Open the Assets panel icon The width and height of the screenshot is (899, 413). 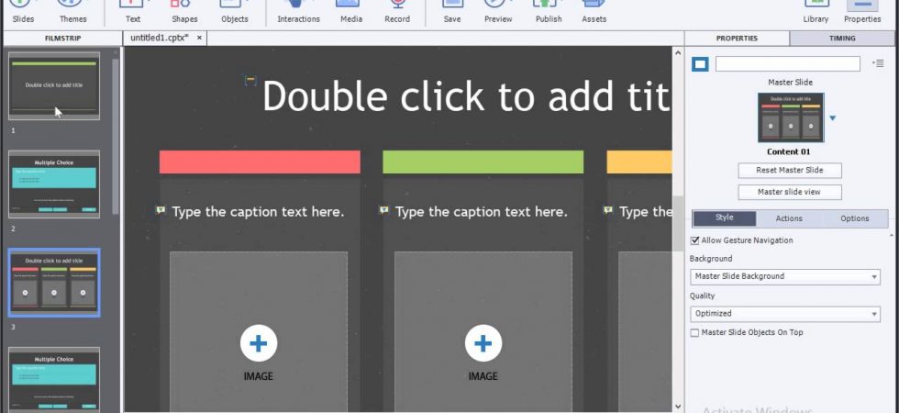point(594,11)
